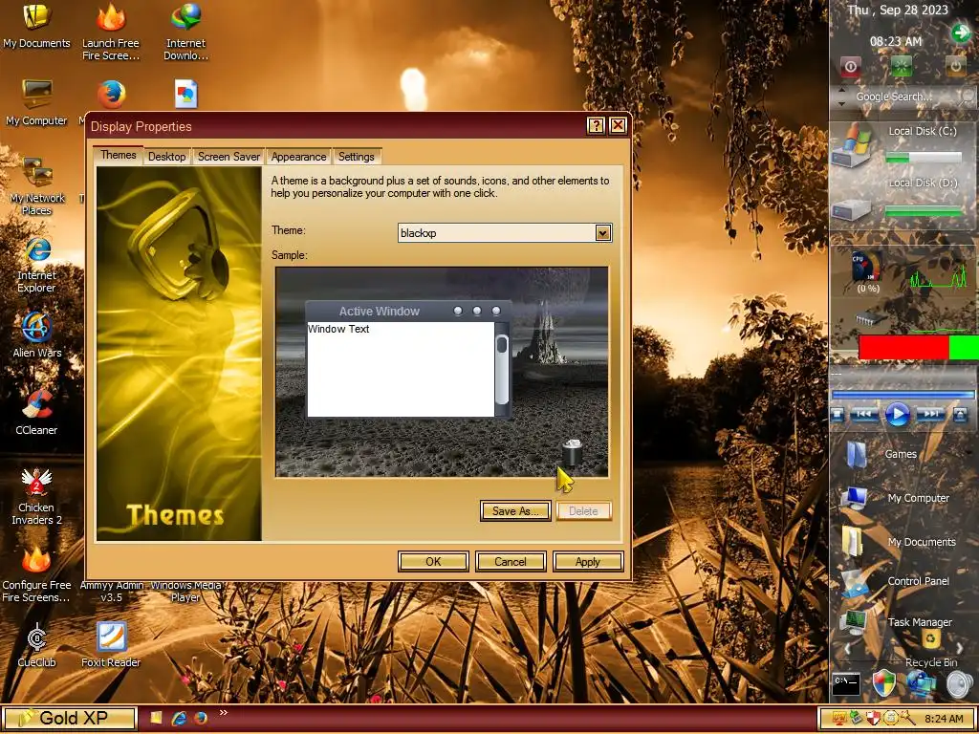Click Show Desktop quick launch icon
This screenshot has height=734, width=979.
click(156, 719)
